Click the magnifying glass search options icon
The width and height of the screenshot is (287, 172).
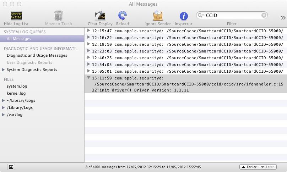pyautogui.click(x=201, y=15)
